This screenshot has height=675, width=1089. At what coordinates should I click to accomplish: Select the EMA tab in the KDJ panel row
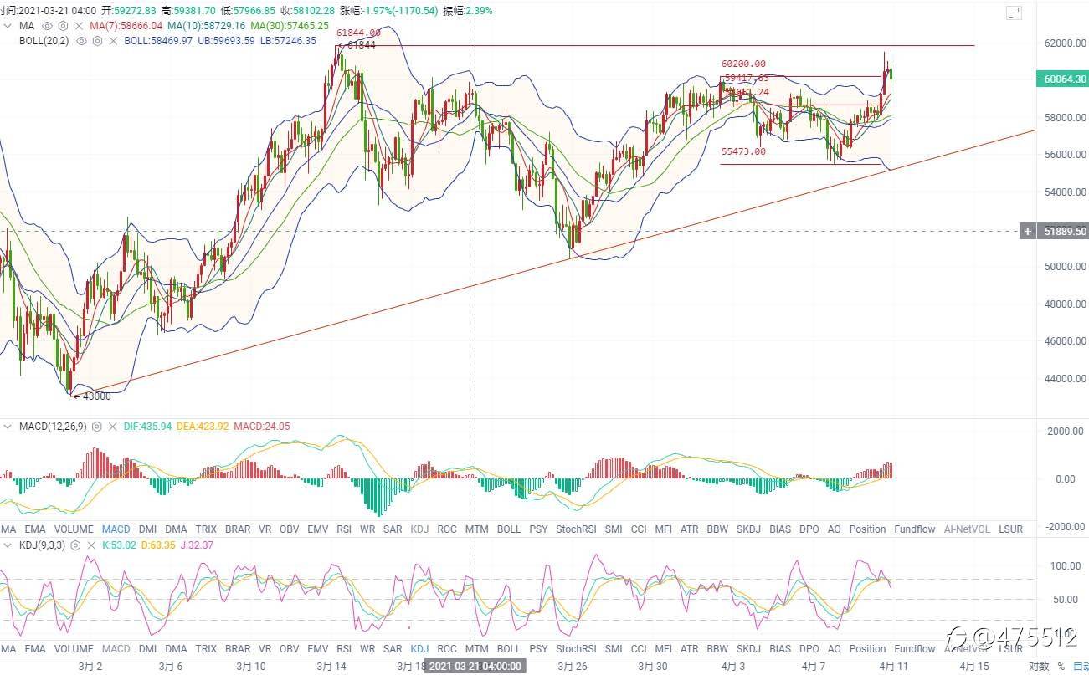click(35, 649)
